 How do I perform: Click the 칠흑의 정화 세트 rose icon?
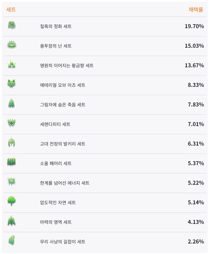12,25
